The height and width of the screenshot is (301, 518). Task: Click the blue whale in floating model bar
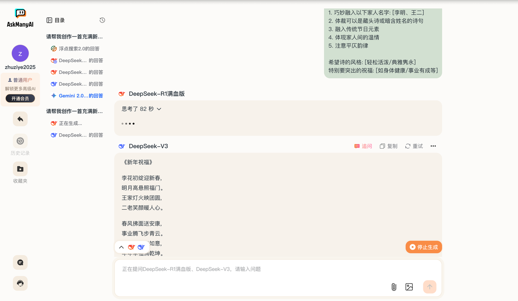141,247
